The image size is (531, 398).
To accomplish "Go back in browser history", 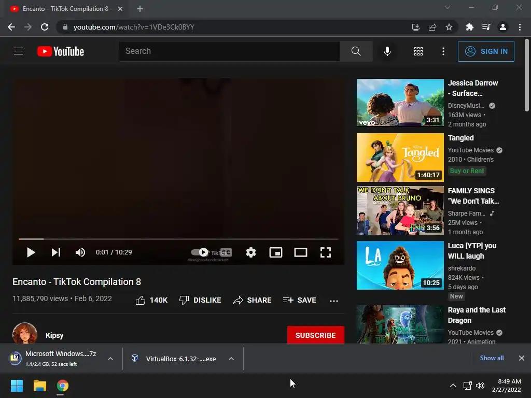I will click(11, 27).
